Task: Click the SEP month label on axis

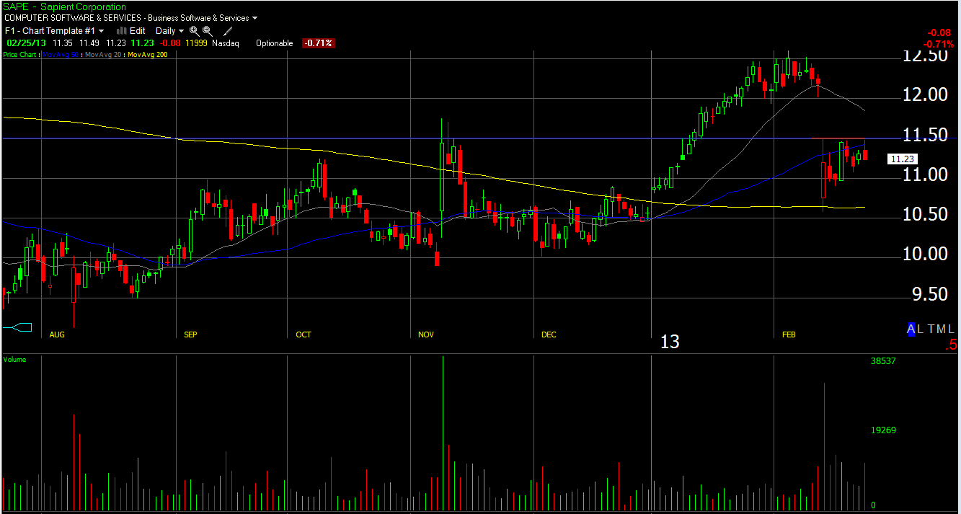Action: click(x=190, y=334)
